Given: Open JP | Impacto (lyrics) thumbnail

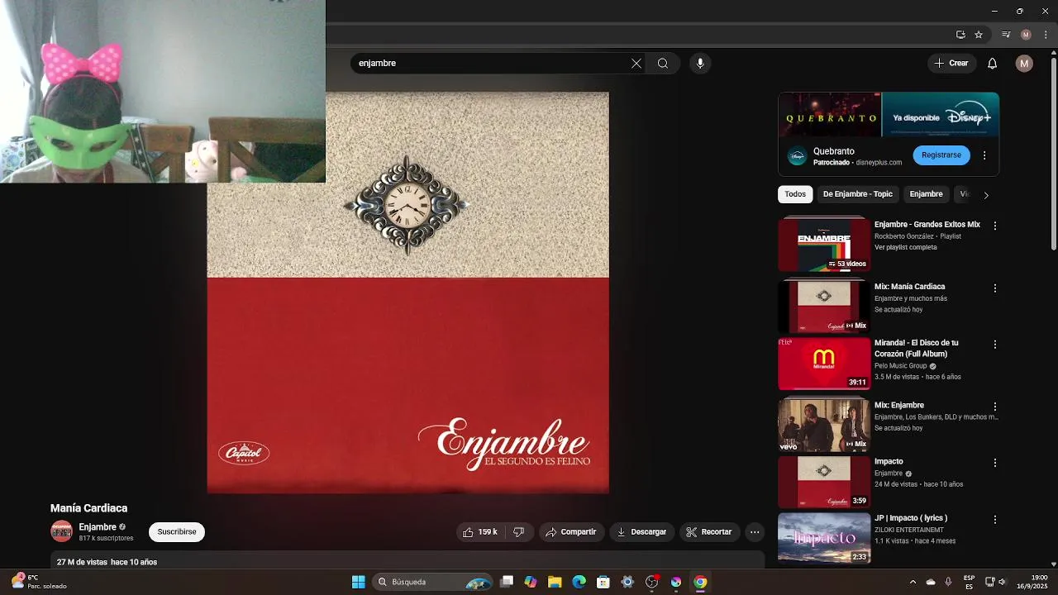Looking at the screenshot, I should [824, 538].
